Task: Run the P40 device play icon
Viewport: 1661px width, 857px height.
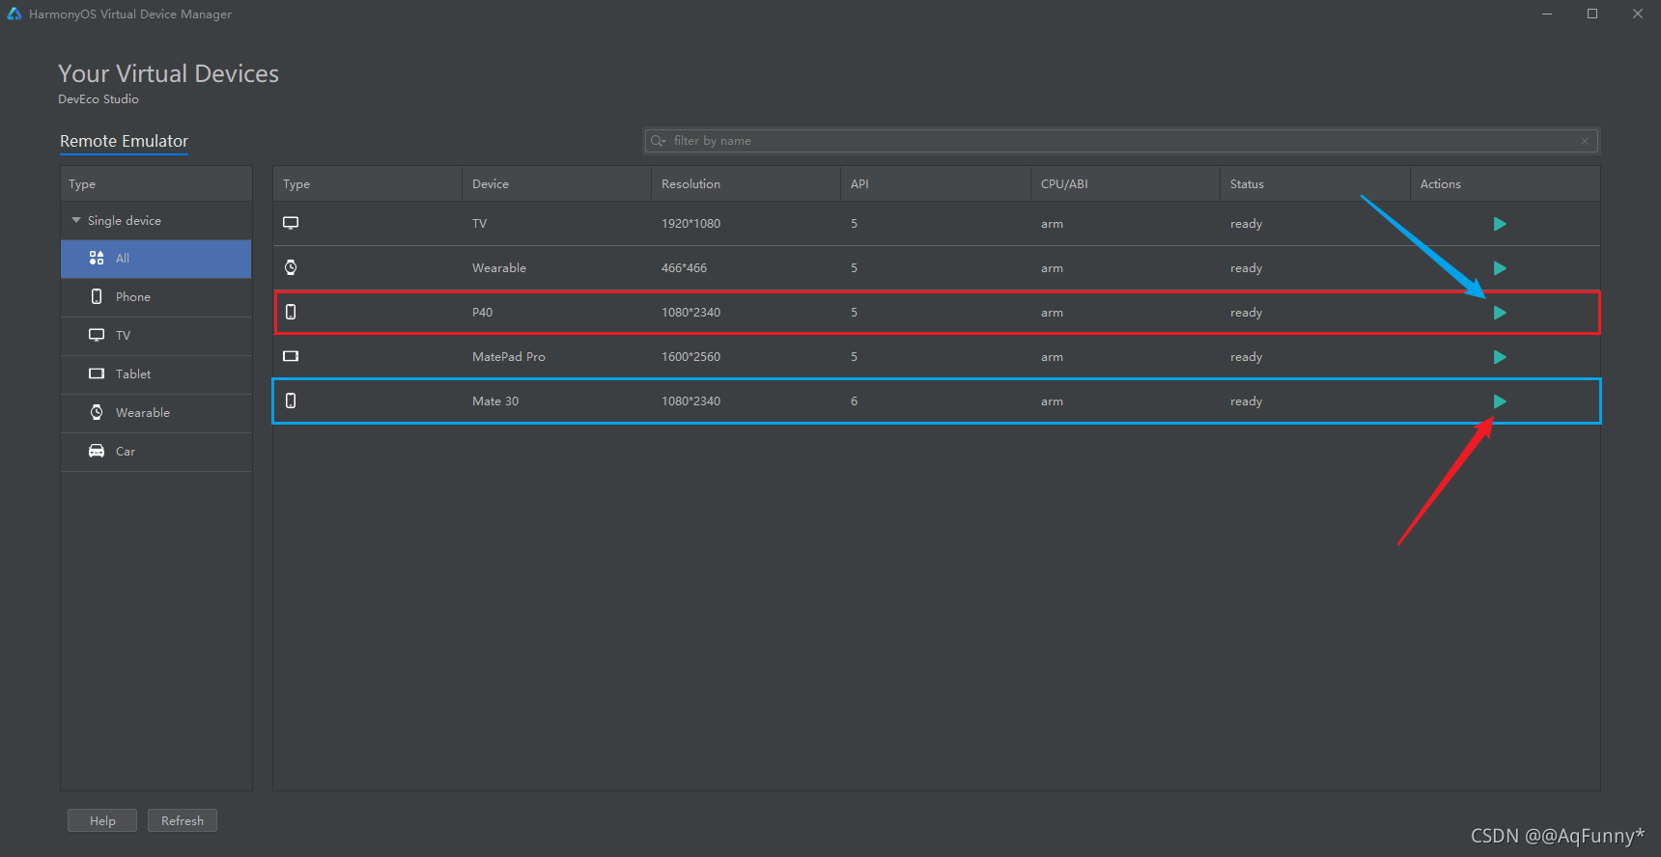Action: click(x=1500, y=313)
